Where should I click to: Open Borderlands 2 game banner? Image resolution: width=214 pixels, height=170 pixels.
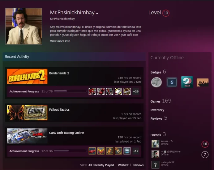pyautogui.click(x=27, y=76)
